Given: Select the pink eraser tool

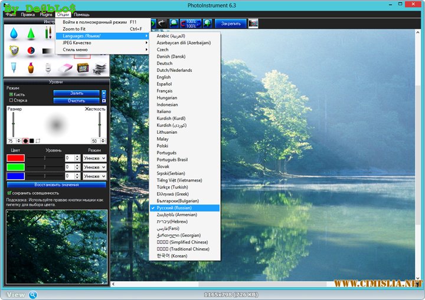Looking at the screenshot, I should point(65,68).
